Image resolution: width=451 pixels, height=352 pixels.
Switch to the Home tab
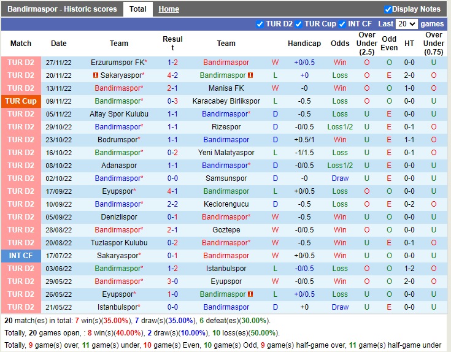[x=169, y=9]
